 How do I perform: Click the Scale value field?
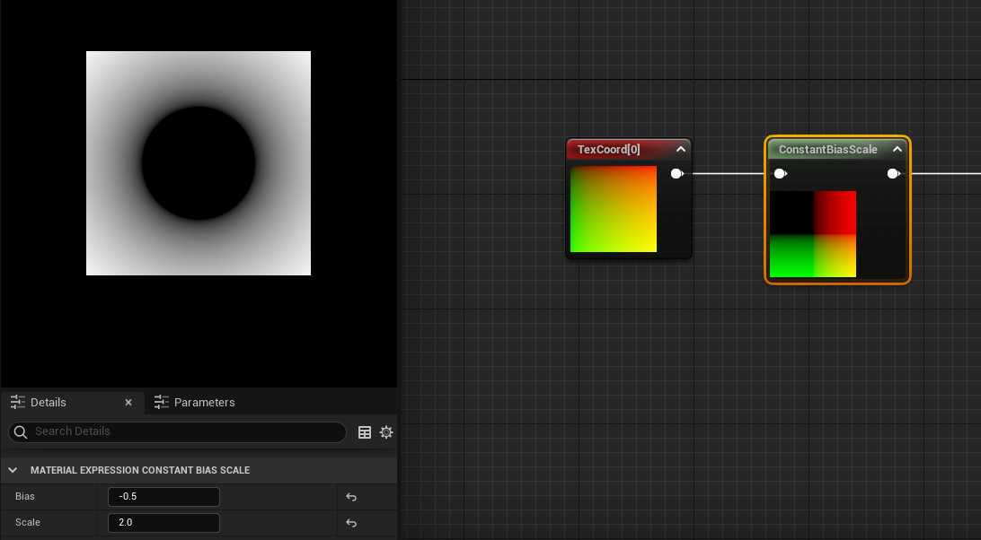click(x=163, y=523)
